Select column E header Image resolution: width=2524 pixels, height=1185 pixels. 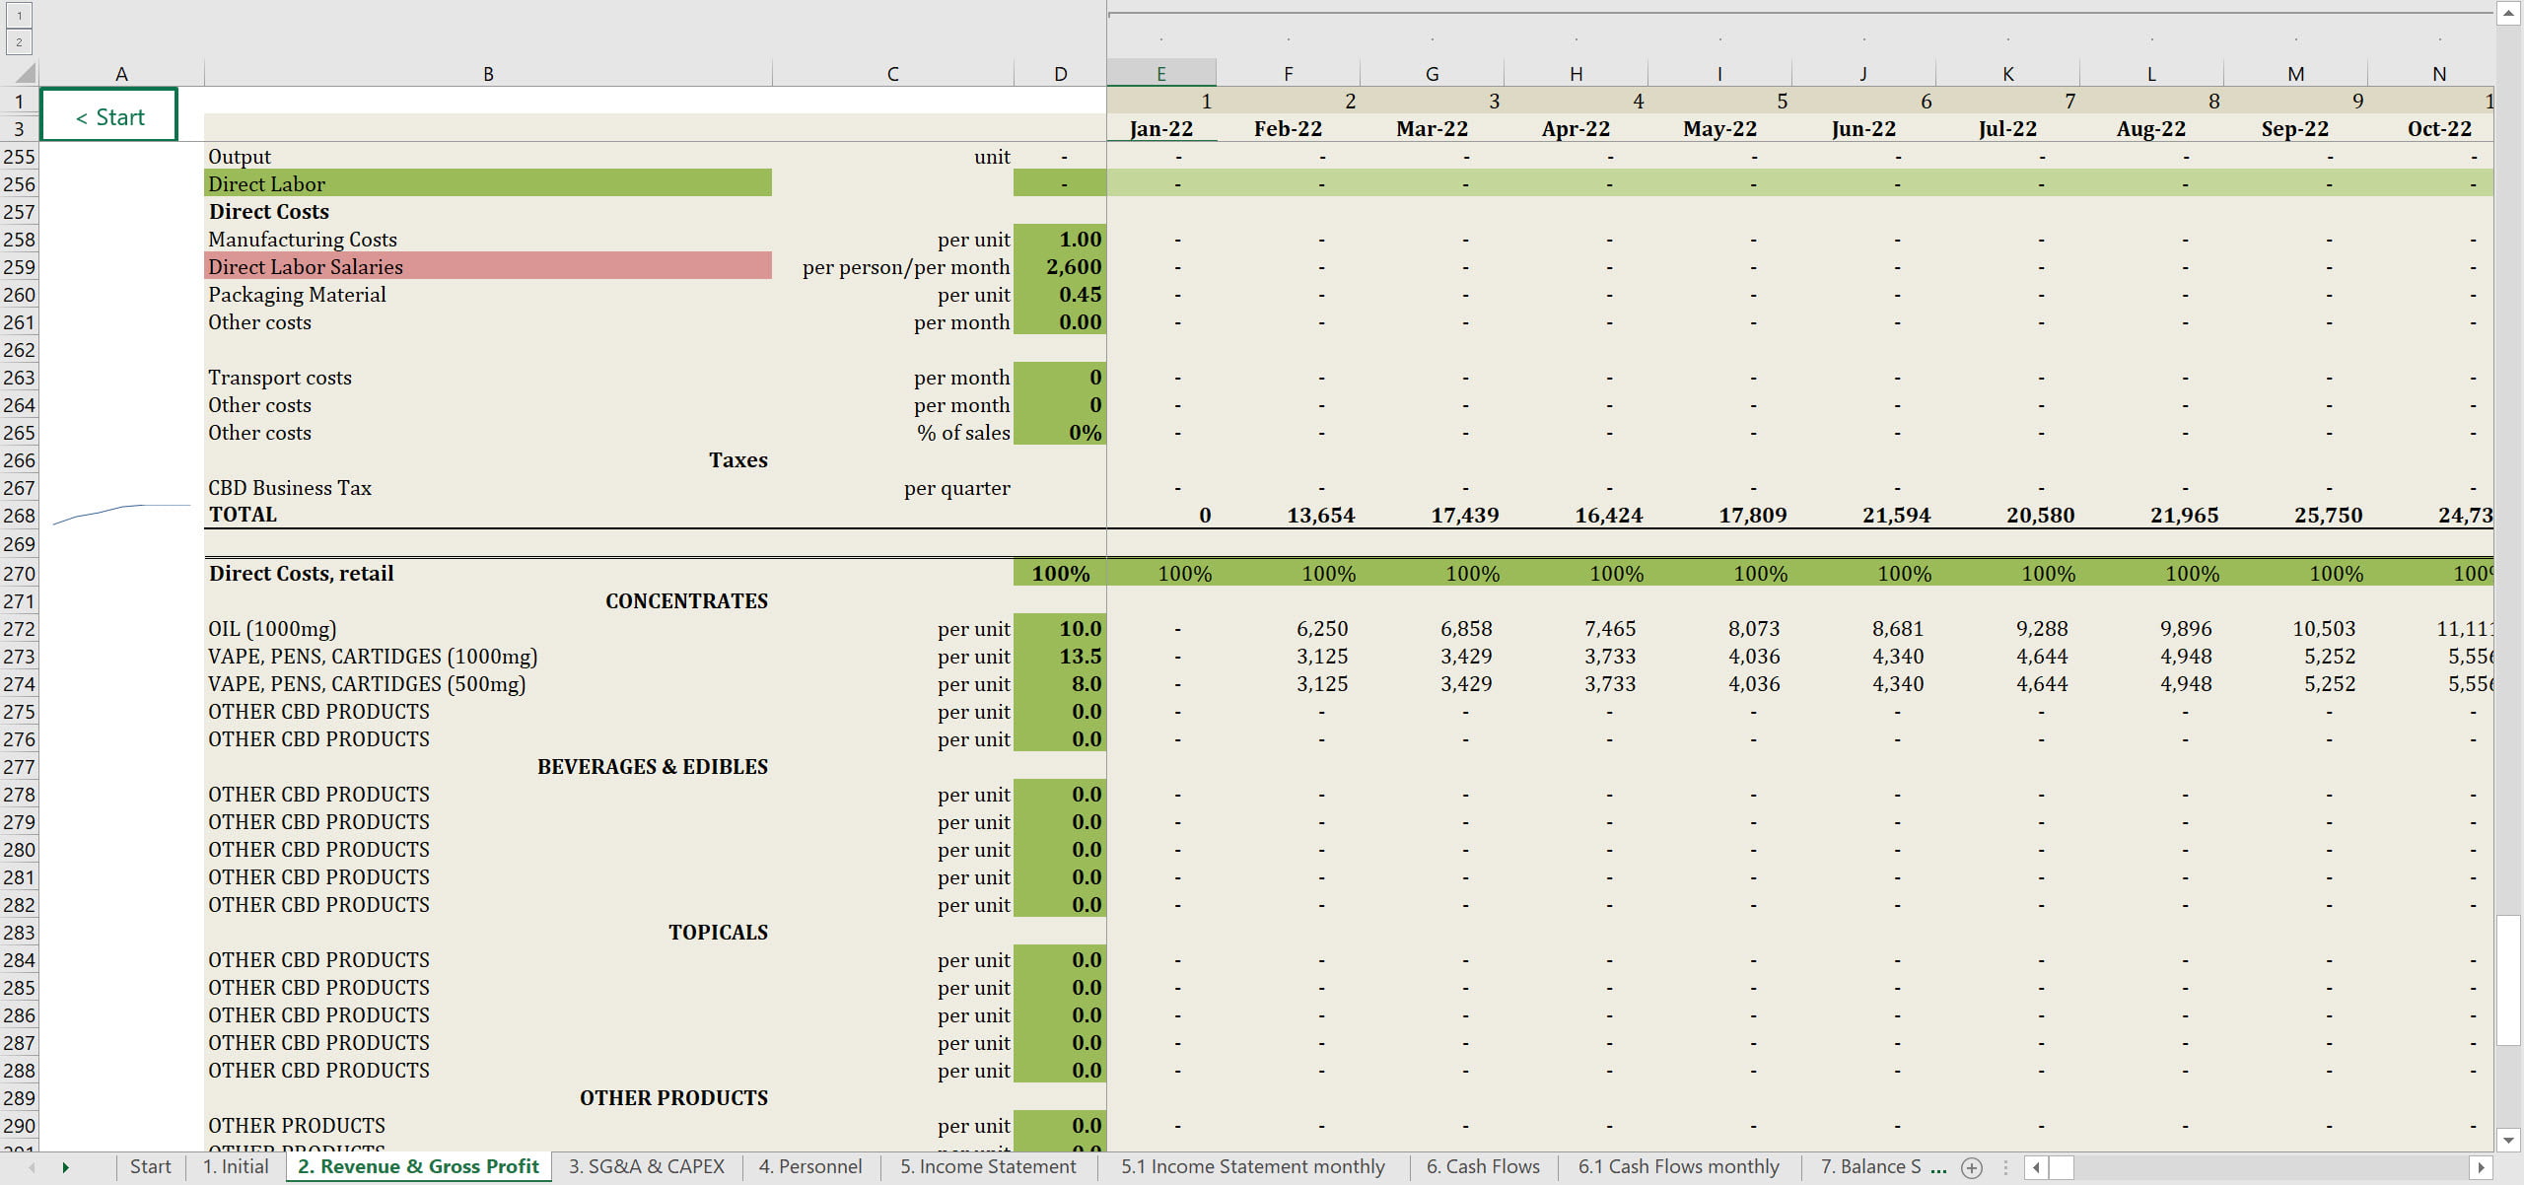[1160, 73]
